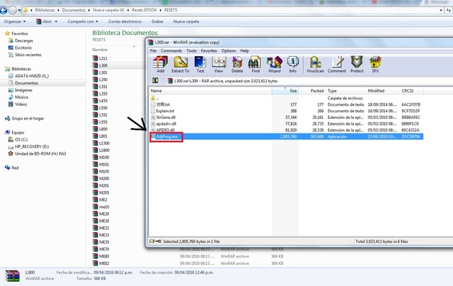Select HP_RECOVERY (D:) drive
Viewport: 453px width, 286px height.
tap(28, 147)
